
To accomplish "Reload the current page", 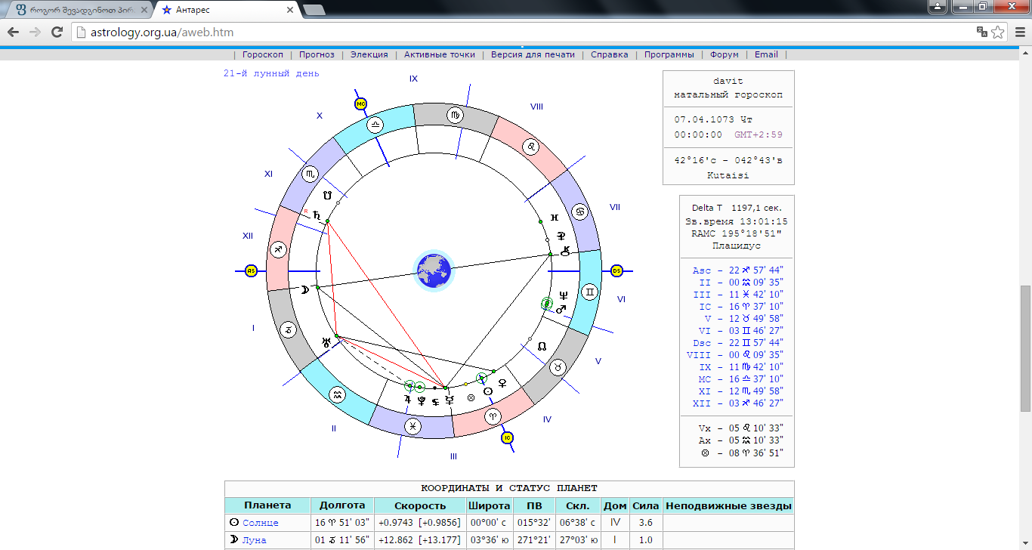I will (57, 32).
